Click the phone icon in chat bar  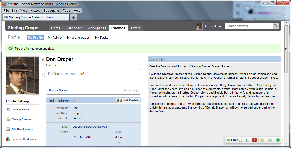[x=247, y=140]
